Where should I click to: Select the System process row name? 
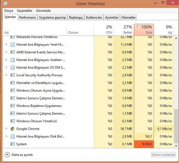pyautogui.click(x=22, y=144)
